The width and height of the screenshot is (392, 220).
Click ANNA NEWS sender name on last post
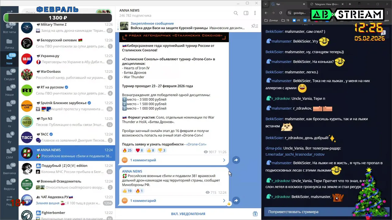[x=132, y=171]
